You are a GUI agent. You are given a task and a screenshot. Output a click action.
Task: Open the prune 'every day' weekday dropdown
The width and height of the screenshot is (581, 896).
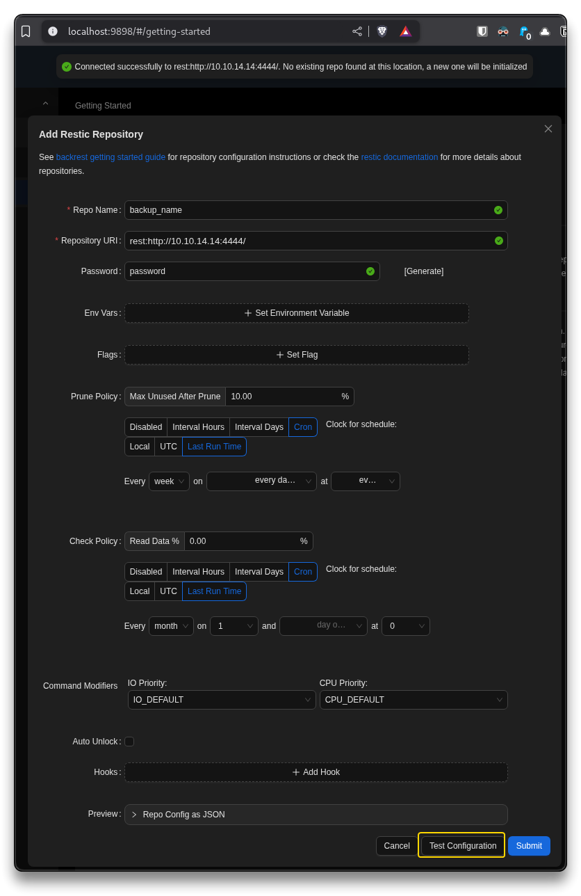261,481
